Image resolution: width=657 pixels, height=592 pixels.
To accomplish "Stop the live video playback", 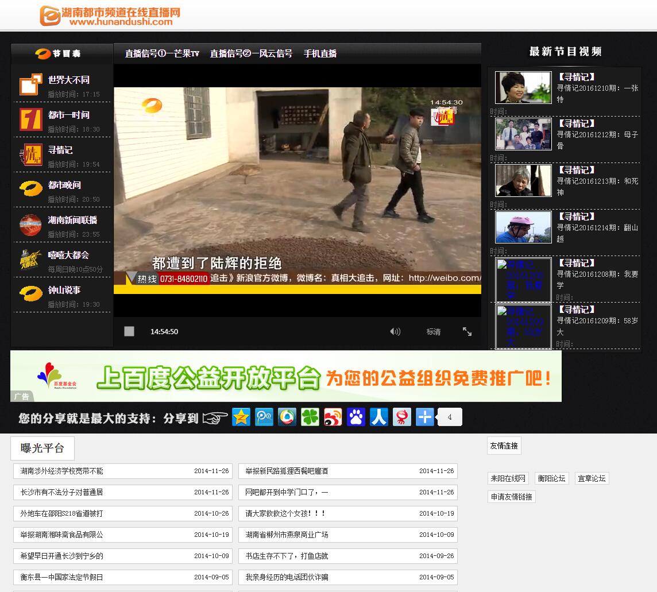I will (129, 331).
